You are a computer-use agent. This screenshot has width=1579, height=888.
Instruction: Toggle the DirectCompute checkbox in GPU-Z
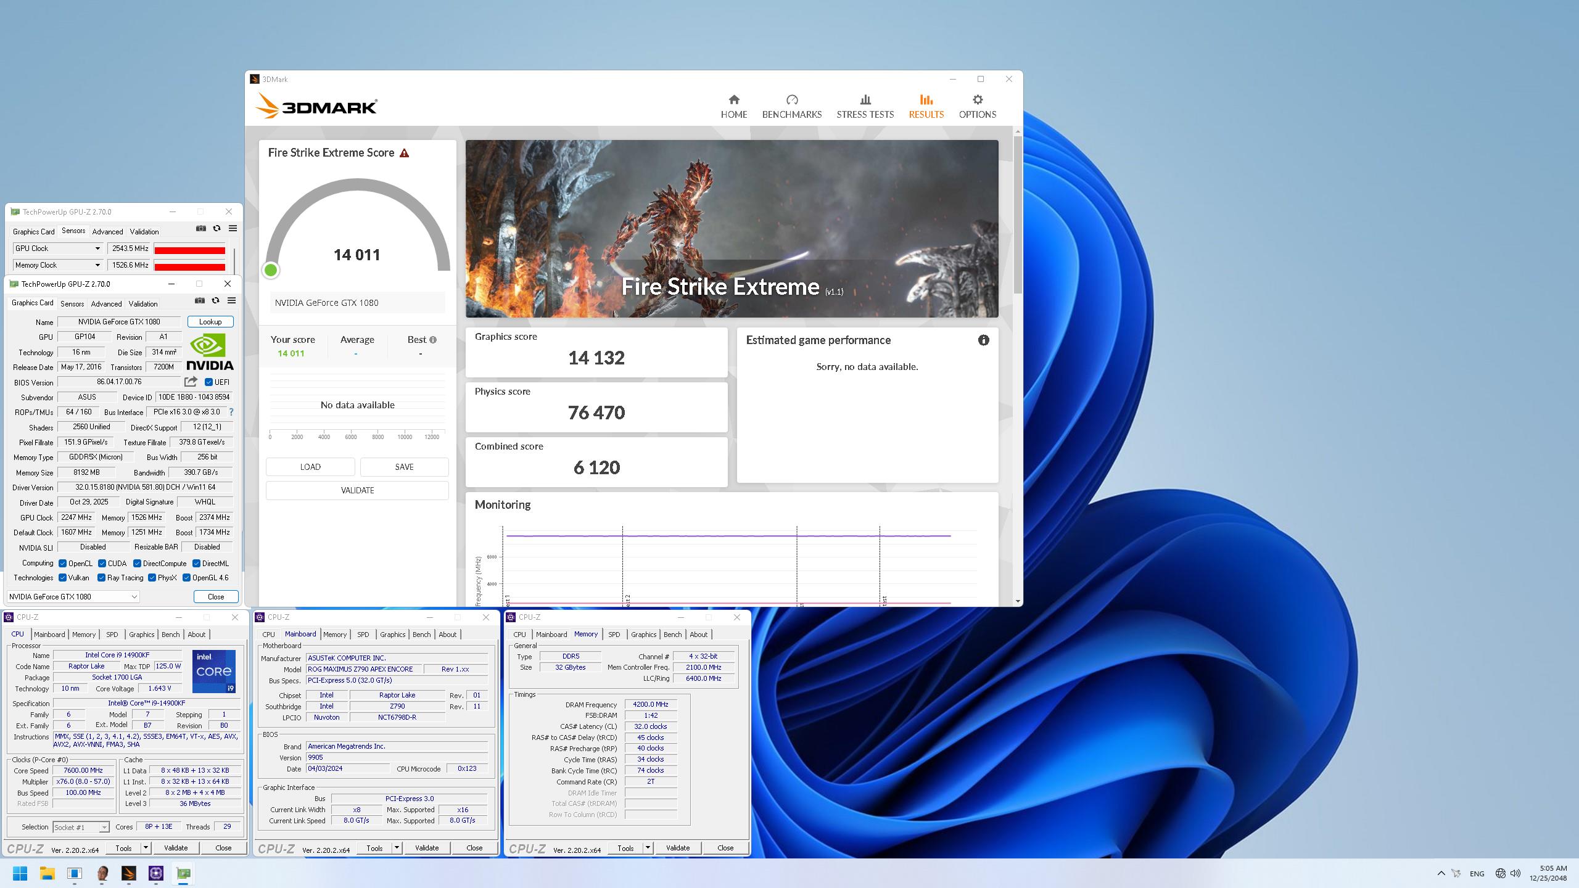click(137, 564)
